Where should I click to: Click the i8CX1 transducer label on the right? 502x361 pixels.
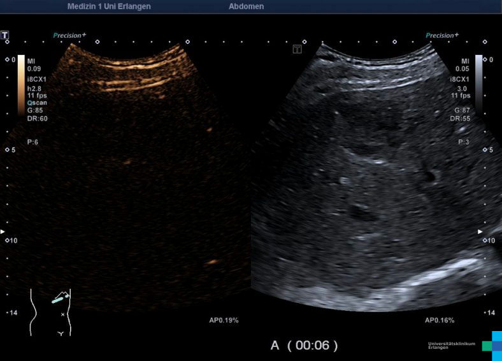tap(459, 80)
